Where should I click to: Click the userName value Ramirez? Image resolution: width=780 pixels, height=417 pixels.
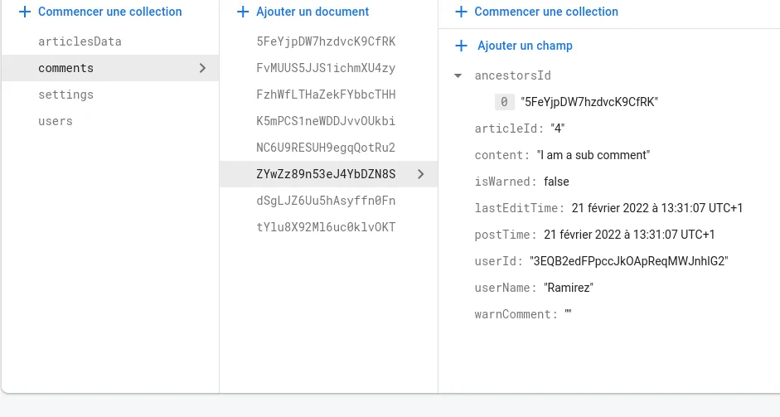pyautogui.click(x=569, y=288)
